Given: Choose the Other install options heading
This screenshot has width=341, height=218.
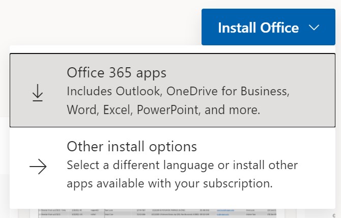Looking at the screenshot, I should 132,147.
